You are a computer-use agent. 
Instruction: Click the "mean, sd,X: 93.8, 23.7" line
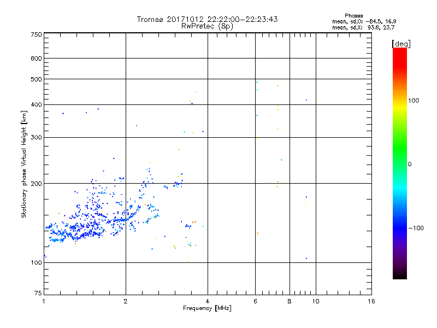pos(363,27)
